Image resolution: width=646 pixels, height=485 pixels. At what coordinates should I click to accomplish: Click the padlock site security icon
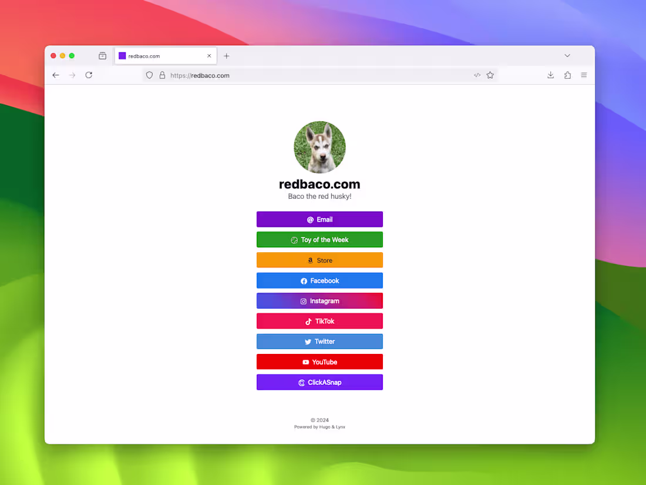162,75
